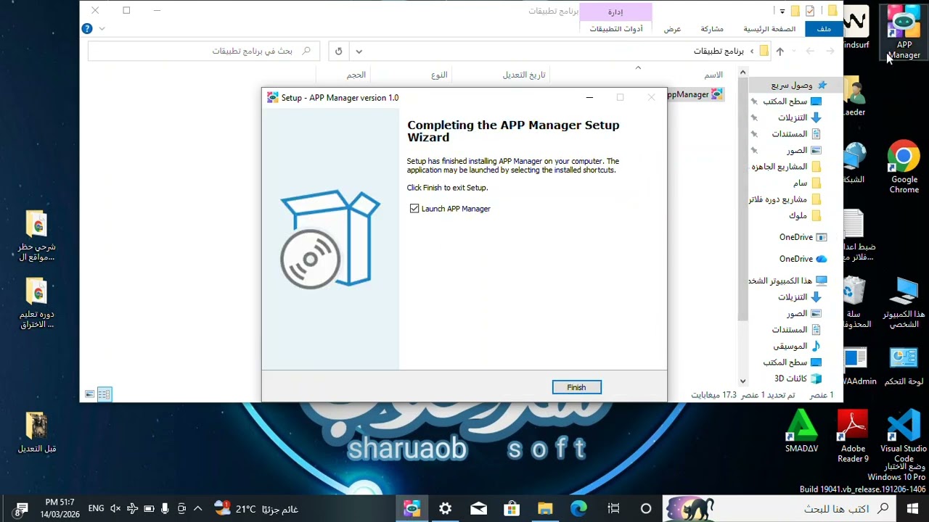Show hidden tray icons chevron

198,509
